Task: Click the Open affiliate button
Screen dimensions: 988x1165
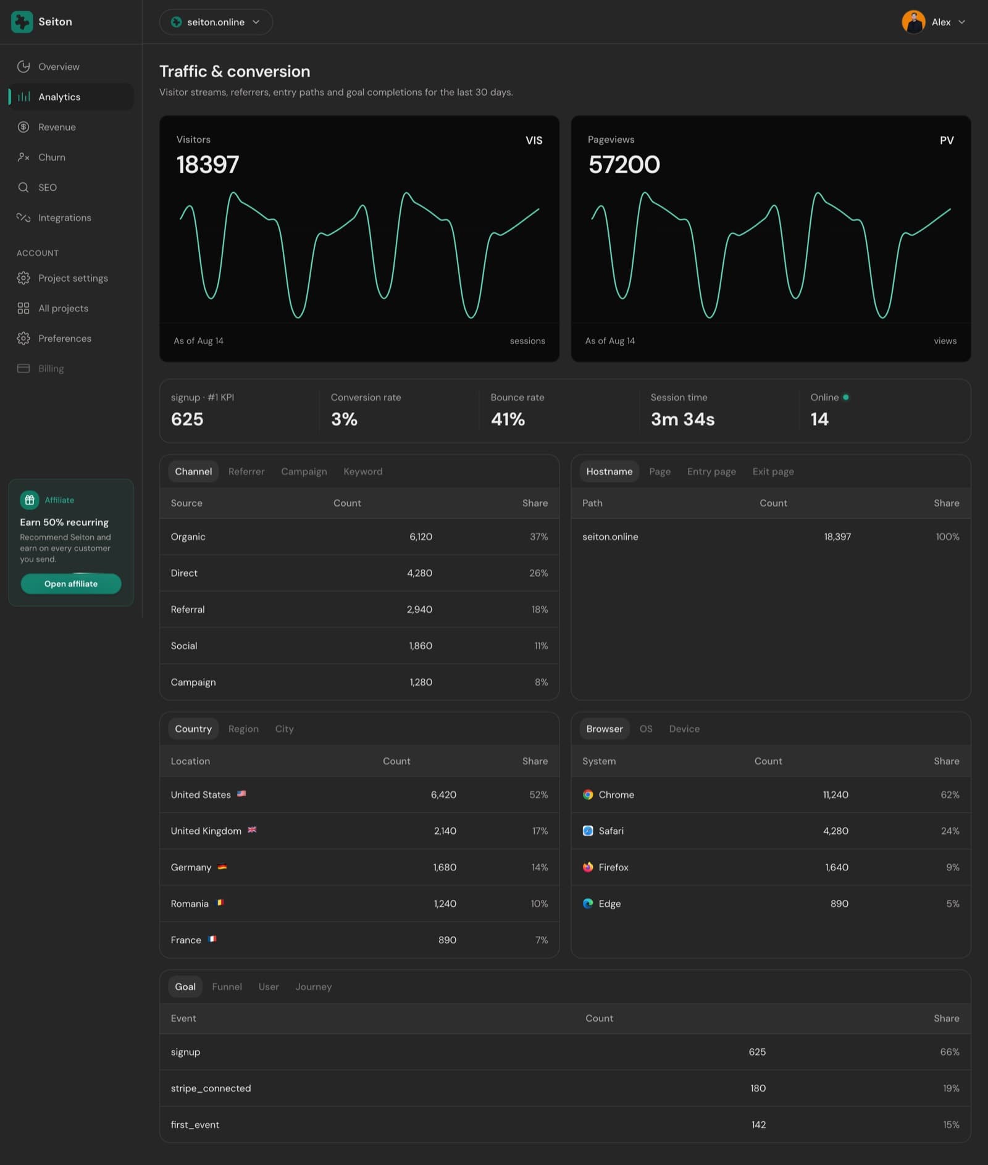Action: tap(71, 584)
